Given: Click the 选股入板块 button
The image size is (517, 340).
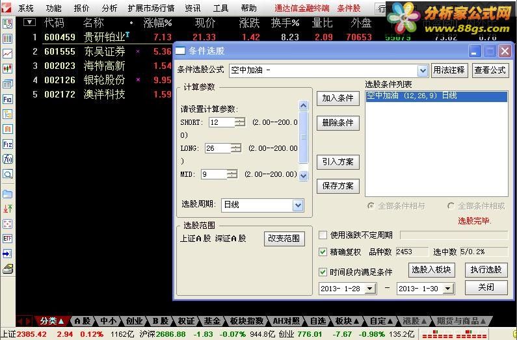Looking at the screenshot, I should (432, 270).
